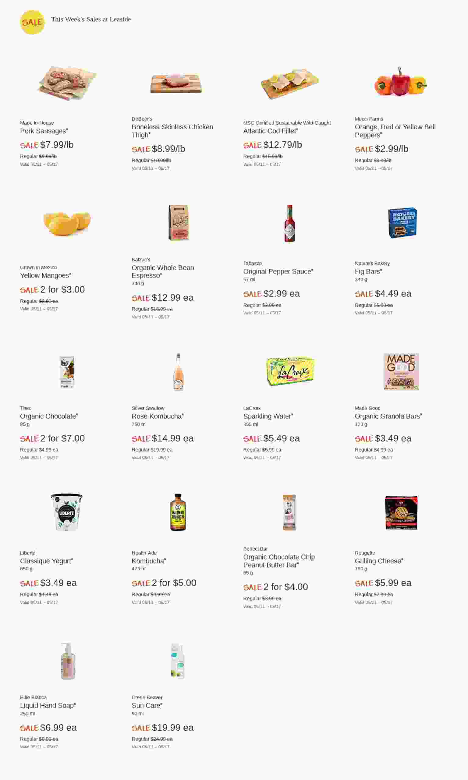The height and width of the screenshot is (780, 468).
Task: Click Organic Chocolate Chip Peanut Butter Bar
Action: pos(279,561)
